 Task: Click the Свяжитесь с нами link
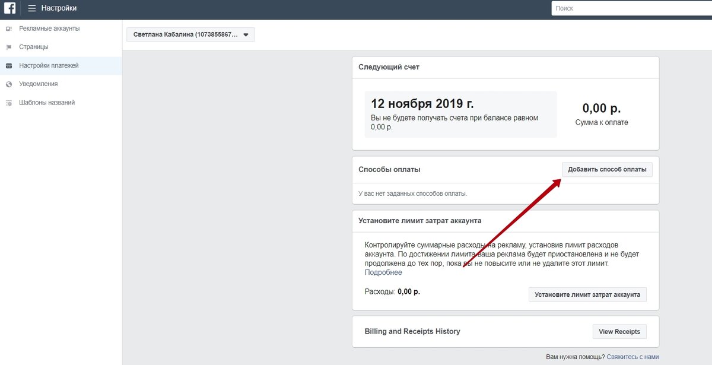pos(633,357)
